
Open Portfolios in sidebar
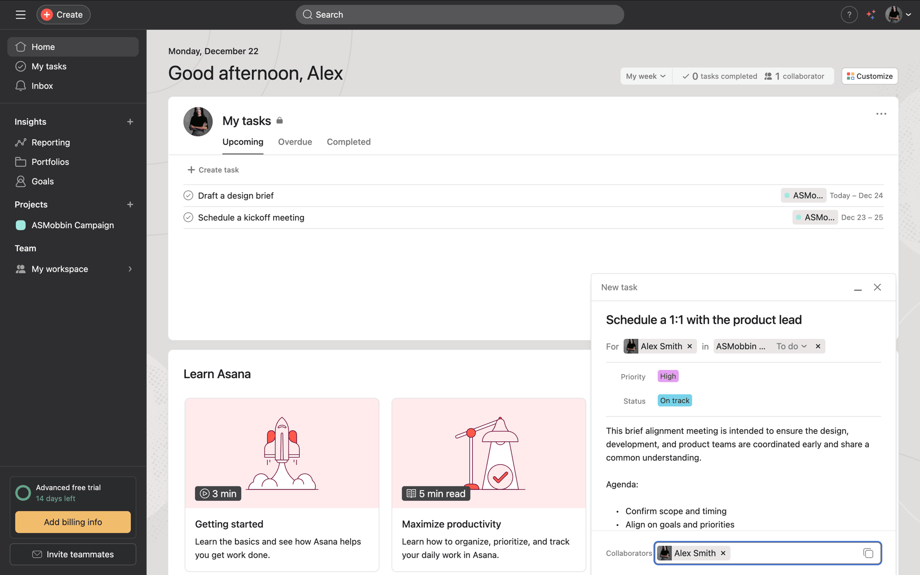[x=73, y=162]
